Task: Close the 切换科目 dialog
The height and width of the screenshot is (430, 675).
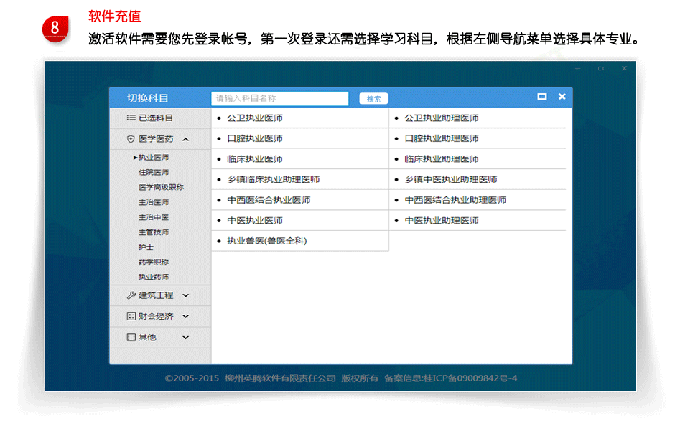Action: (562, 97)
